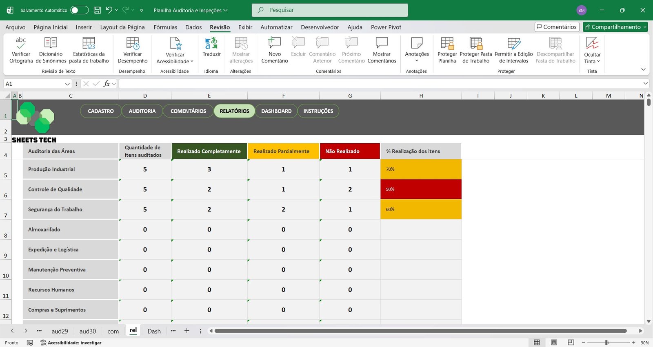Switch to Página Inicial tab
This screenshot has height=347, width=653.
click(x=51, y=27)
